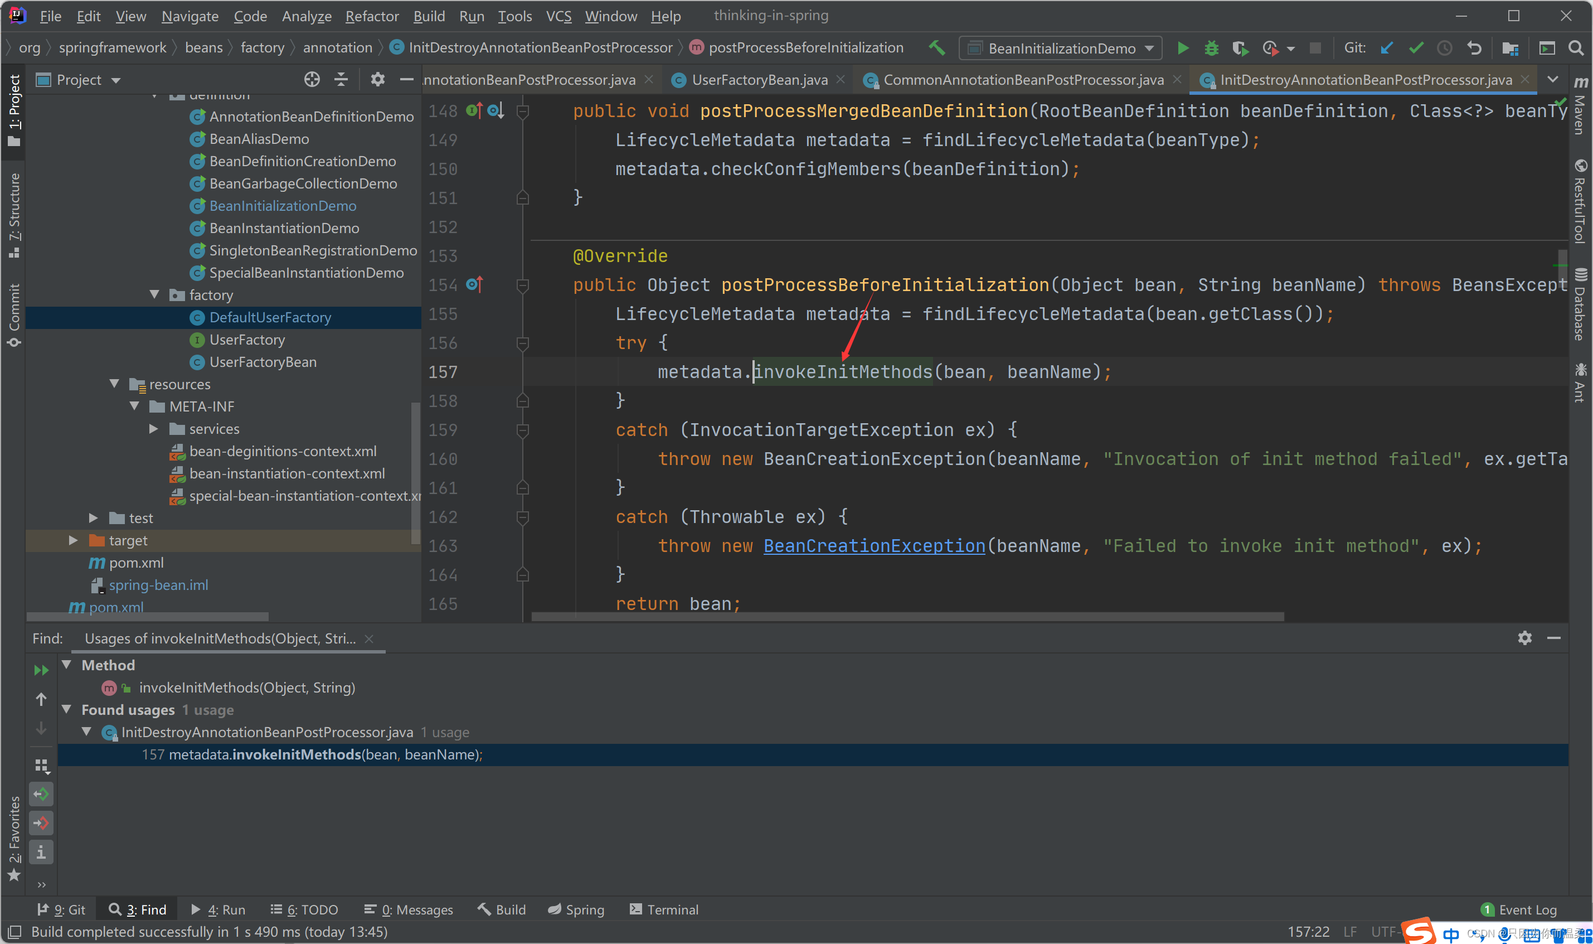Click the green Run button in toolbar

pyautogui.click(x=1182, y=49)
